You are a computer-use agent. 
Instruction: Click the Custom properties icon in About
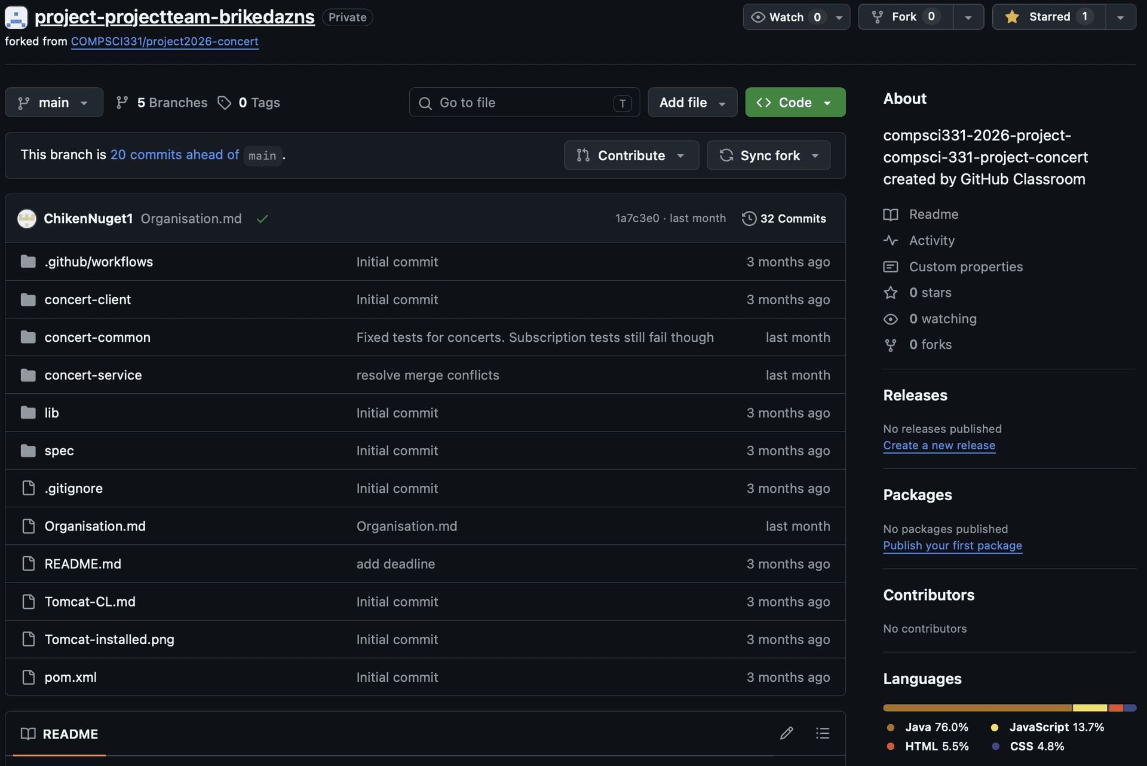891,266
